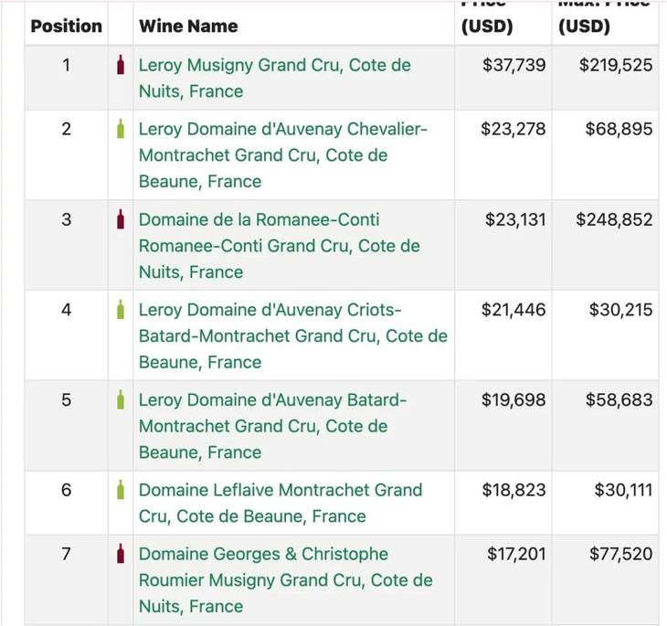Screen dimensions: 667x626
Task: Click green bottle icon beside Criots-Batard-Montrachet wine
Action: 121,310
